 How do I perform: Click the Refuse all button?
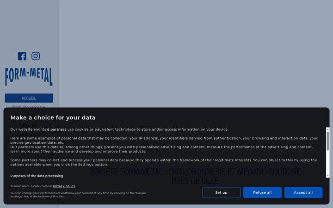[262, 192]
